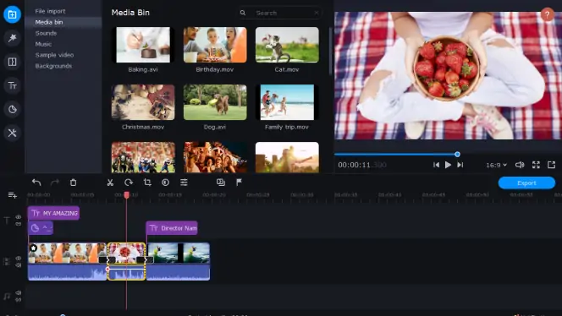Click the Undo arrow
The width and height of the screenshot is (562, 316).
[36, 183]
